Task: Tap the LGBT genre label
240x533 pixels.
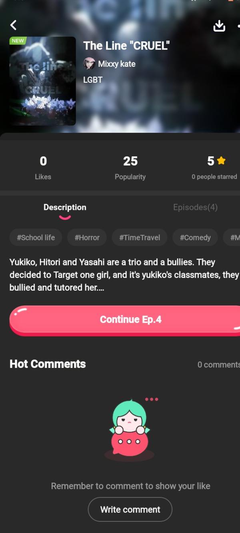Action: tap(93, 80)
